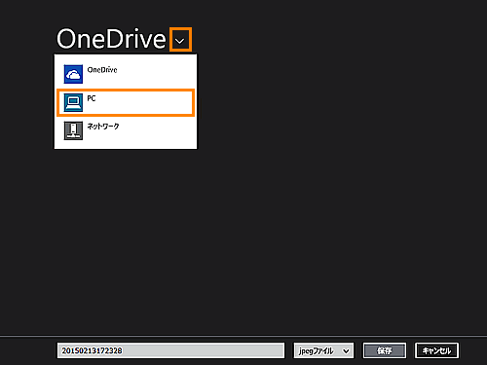Click the filename field containing 20150213172328

(170, 350)
